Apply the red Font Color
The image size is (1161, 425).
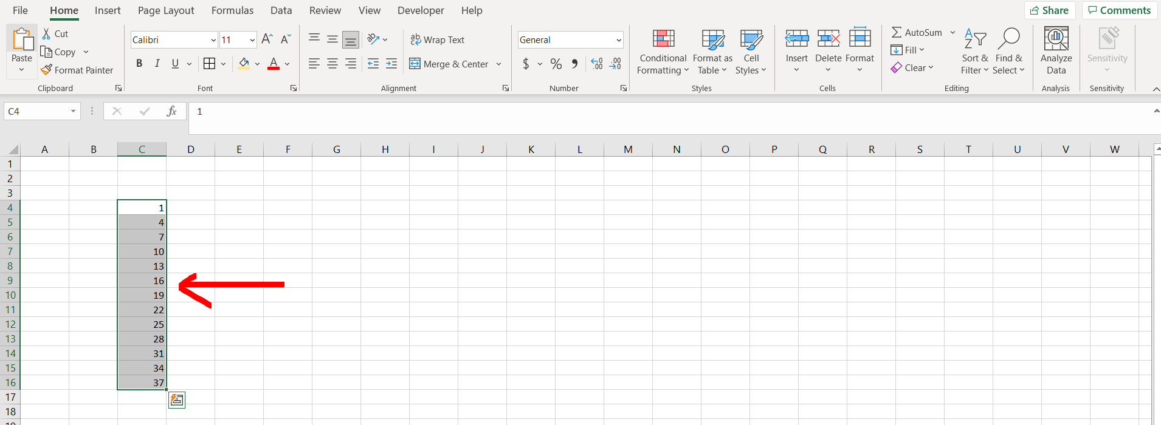274,64
